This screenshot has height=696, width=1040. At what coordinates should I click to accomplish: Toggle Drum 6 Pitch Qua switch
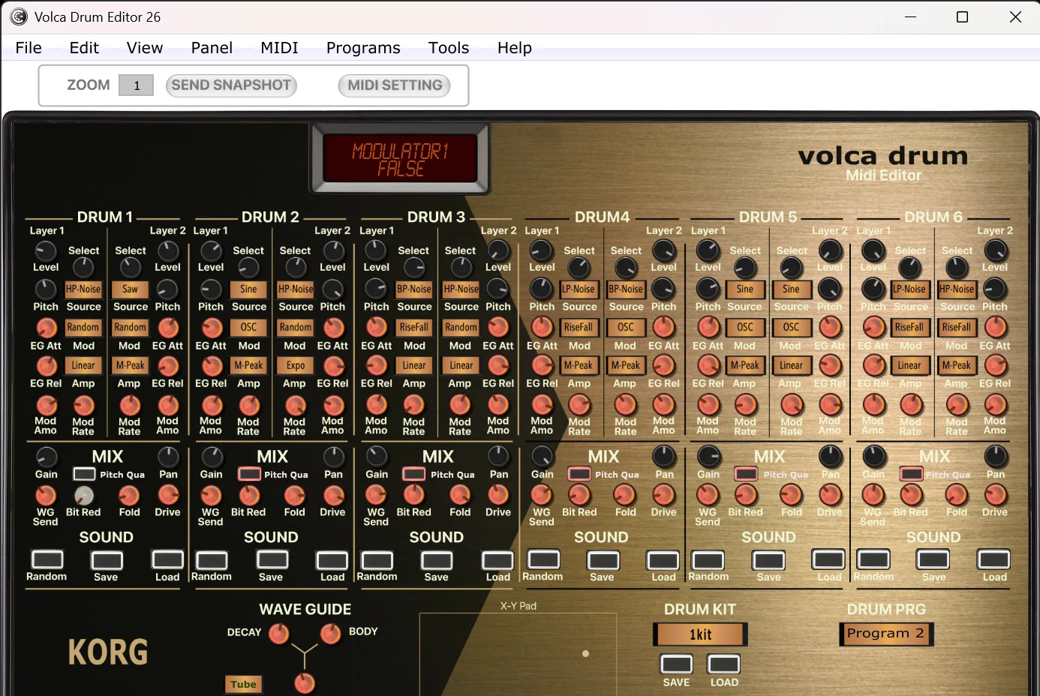pos(912,474)
